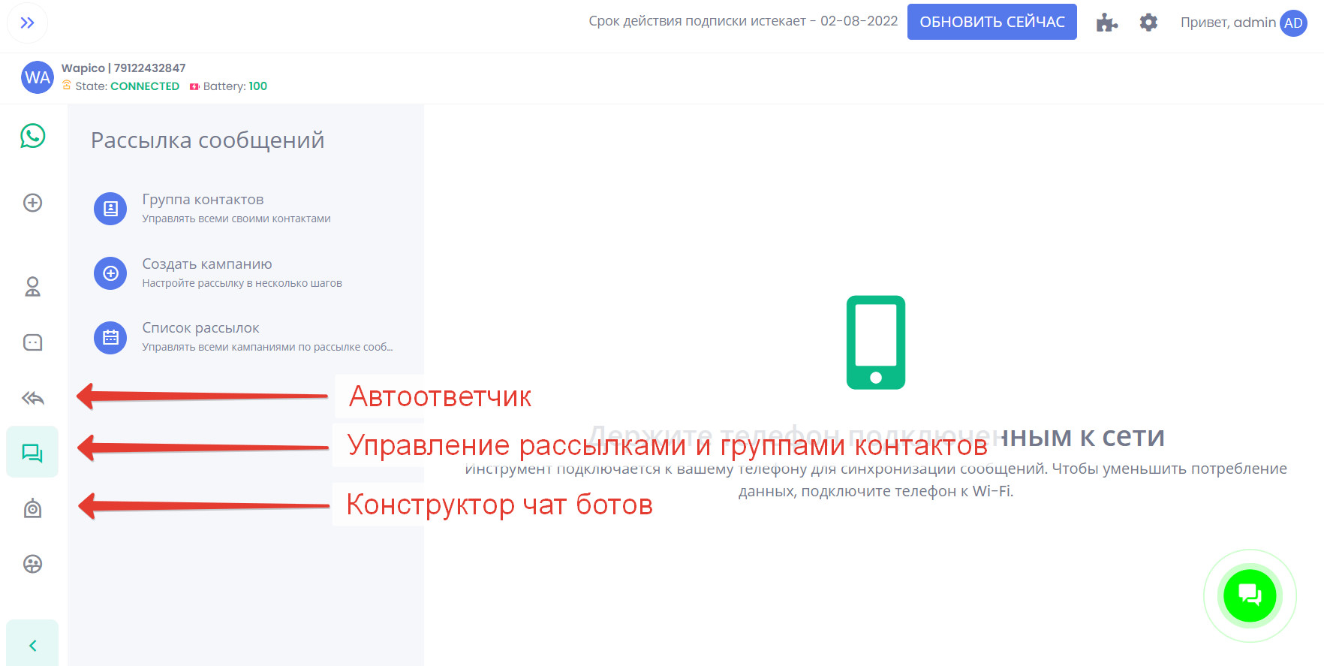The width and height of the screenshot is (1324, 666).
Task: Click the State: CONNECTED status
Action: (x=121, y=86)
